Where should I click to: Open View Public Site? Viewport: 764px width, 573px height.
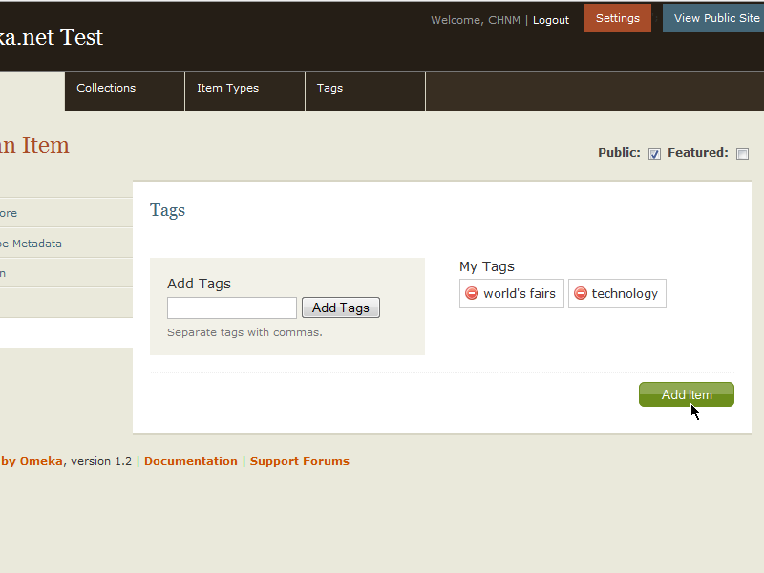click(x=713, y=18)
